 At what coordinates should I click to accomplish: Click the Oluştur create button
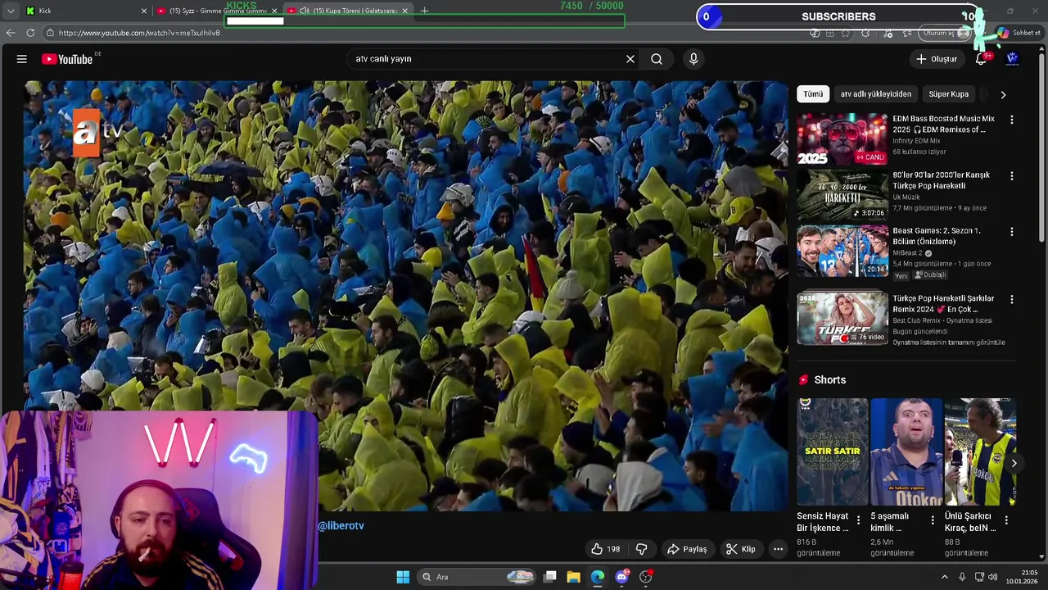click(x=936, y=59)
